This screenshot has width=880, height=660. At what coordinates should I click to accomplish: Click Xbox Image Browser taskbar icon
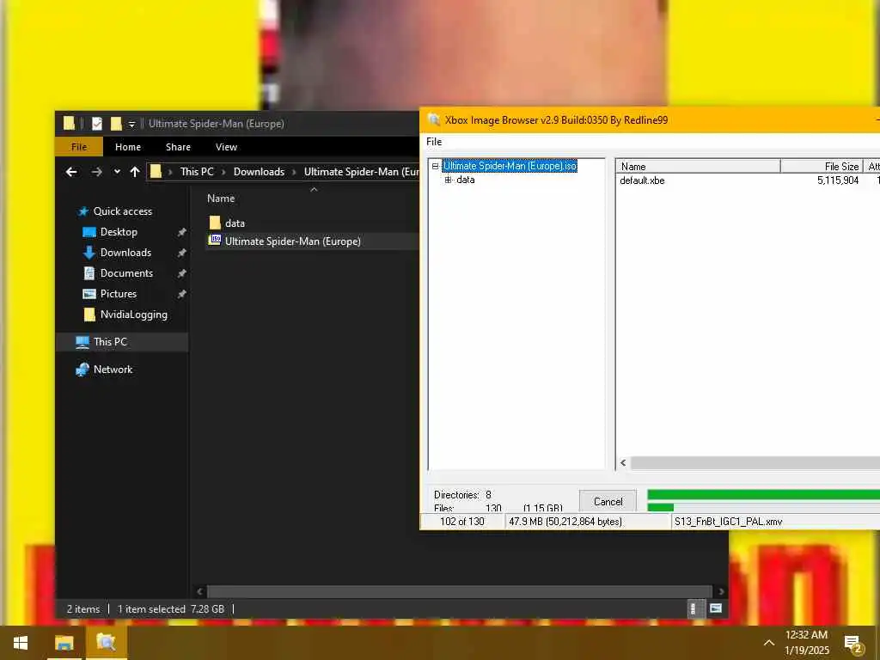click(106, 643)
